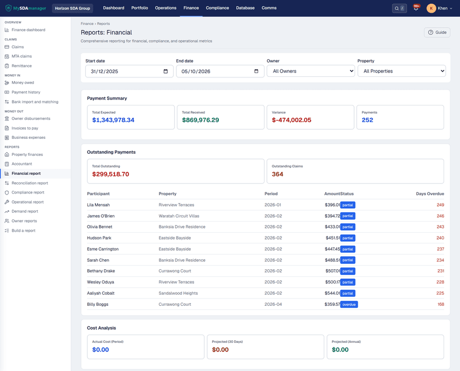
Task: Open the Owner dropdown showing All Owners
Action: click(311, 71)
